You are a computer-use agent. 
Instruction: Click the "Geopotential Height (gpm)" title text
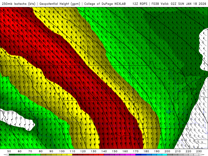(60, 4)
